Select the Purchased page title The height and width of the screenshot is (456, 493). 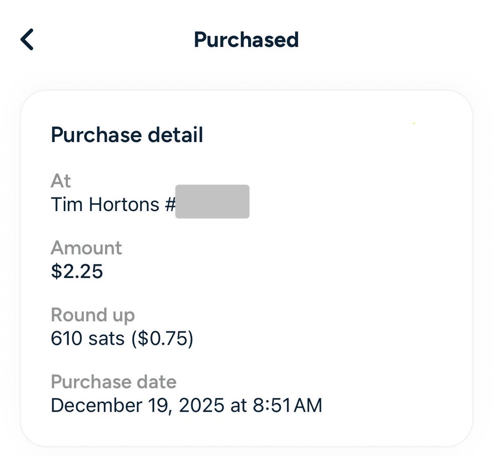click(246, 40)
